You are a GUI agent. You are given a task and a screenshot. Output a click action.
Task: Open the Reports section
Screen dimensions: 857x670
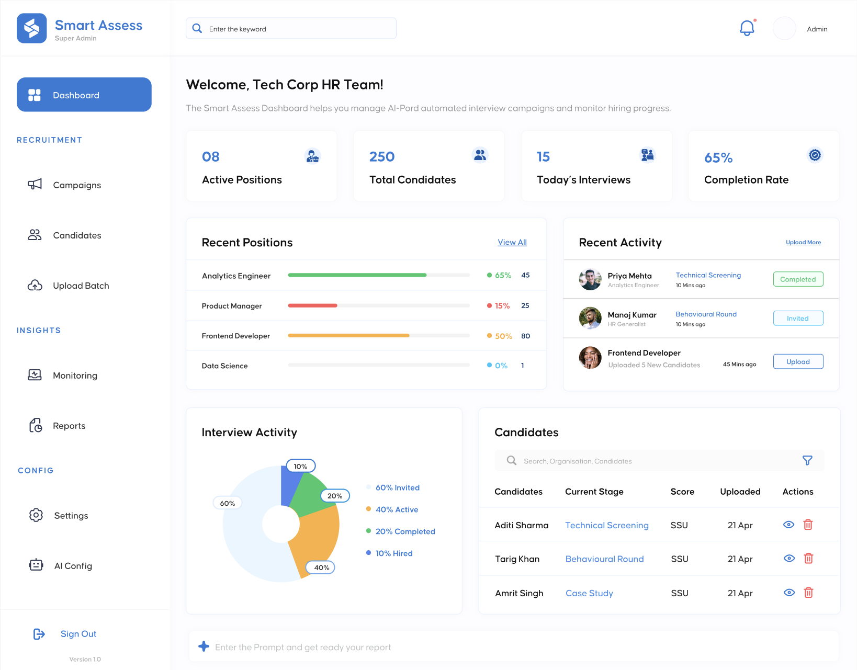click(69, 425)
